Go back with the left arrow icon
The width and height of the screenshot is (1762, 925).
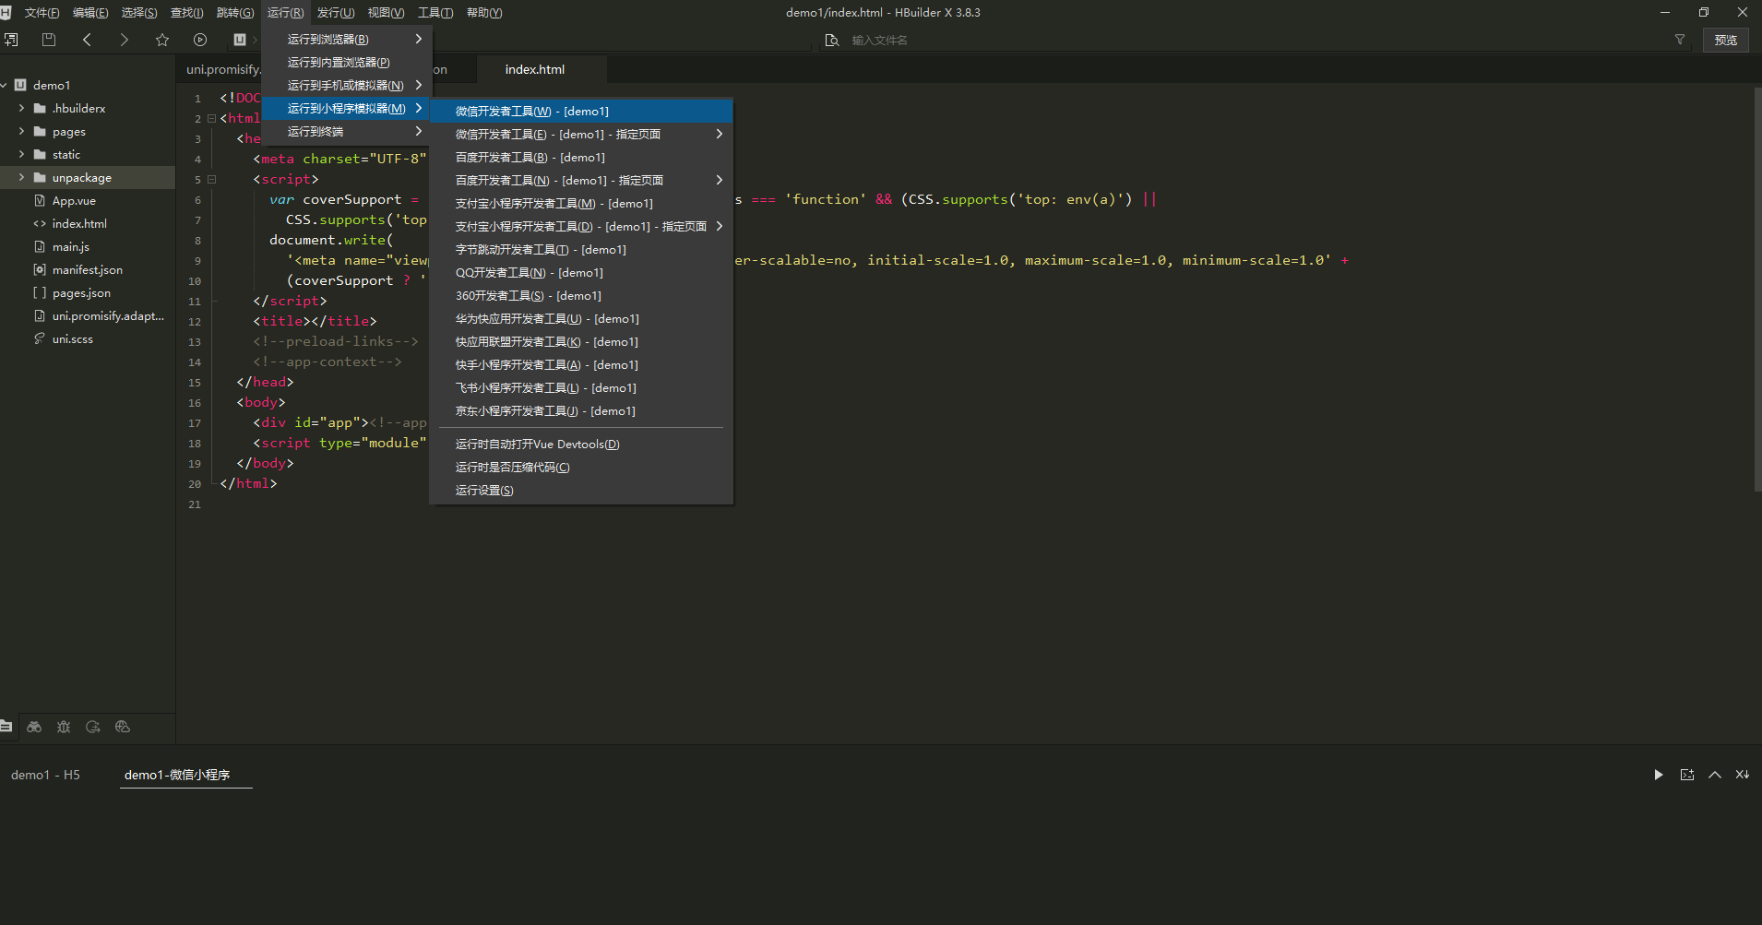pyautogui.click(x=87, y=40)
